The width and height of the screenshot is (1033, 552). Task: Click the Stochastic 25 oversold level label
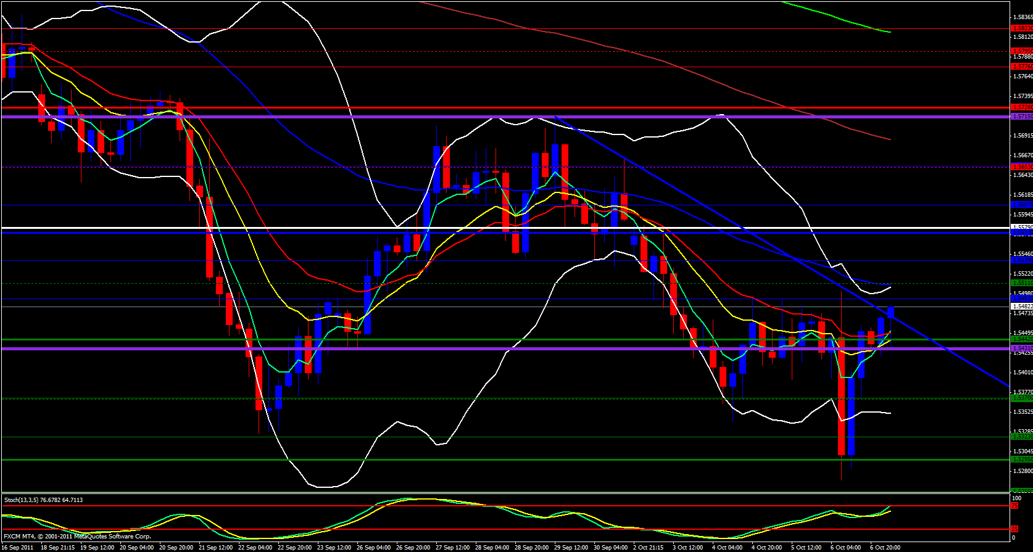click(x=1014, y=529)
